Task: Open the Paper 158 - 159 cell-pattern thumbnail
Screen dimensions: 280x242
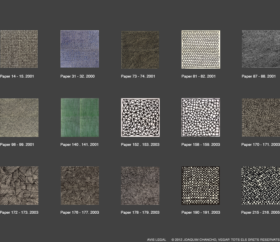Action: [x=200, y=118]
